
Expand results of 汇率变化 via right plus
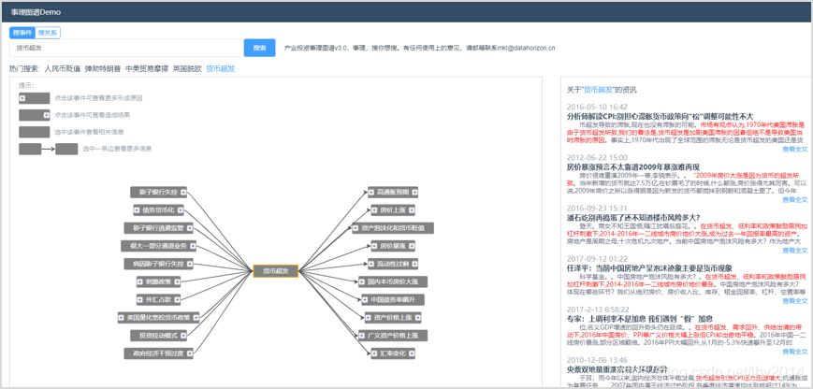coord(411,353)
